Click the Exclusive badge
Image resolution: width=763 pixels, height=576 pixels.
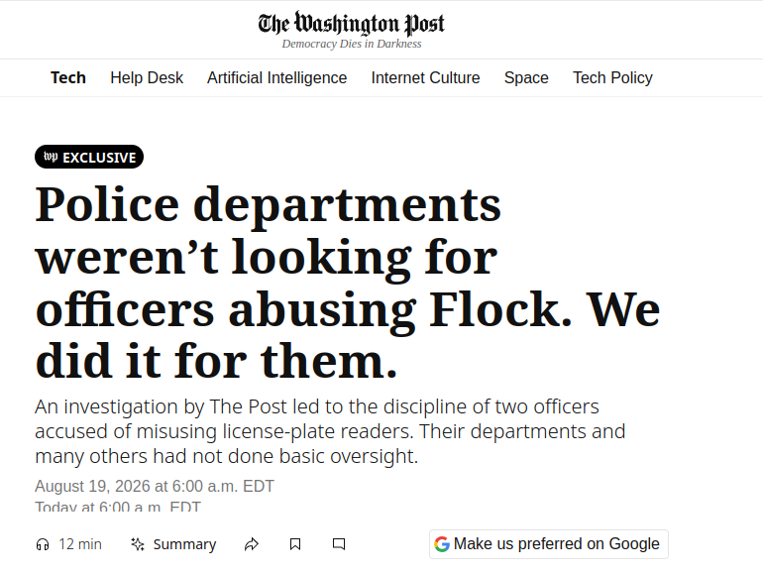tap(89, 157)
